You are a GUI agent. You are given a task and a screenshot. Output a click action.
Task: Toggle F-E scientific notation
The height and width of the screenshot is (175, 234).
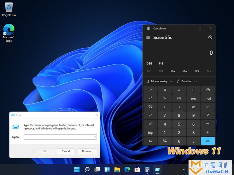point(161,64)
